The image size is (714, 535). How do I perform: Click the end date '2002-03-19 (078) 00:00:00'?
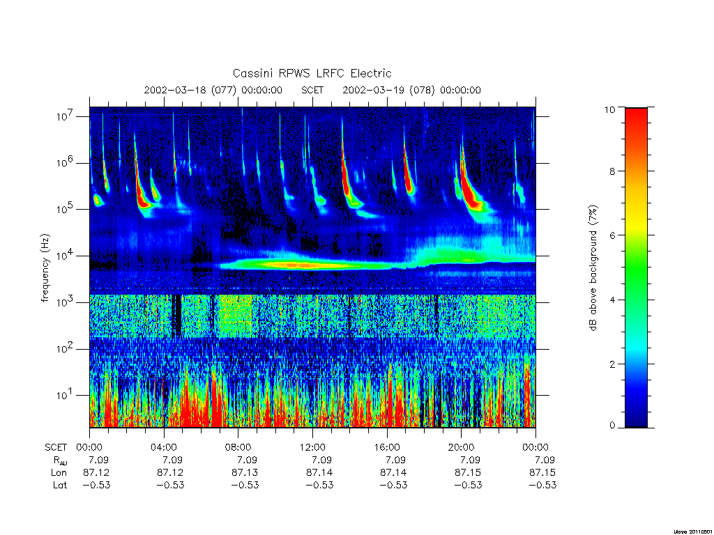[x=411, y=90]
